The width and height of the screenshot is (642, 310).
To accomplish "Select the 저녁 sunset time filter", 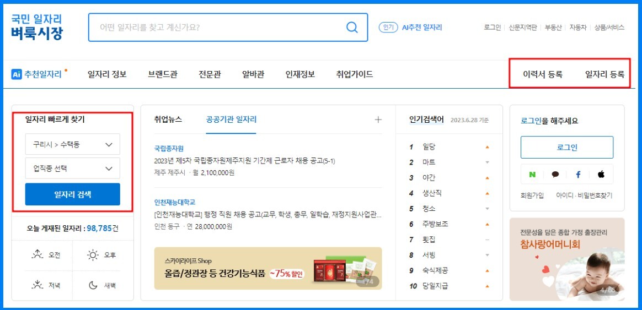I will (x=46, y=285).
